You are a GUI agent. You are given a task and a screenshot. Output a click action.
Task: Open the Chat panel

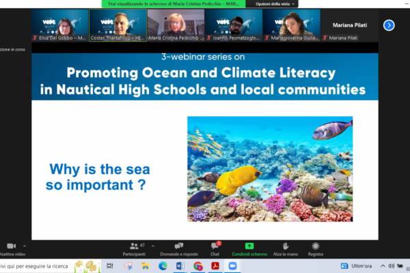(x=215, y=248)
